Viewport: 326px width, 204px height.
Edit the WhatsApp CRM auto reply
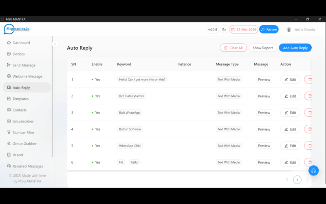290,146
